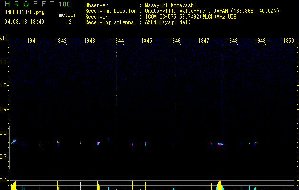Click the 1948 time axis marker
Screen dimensions: 299x190
[232, 41]
